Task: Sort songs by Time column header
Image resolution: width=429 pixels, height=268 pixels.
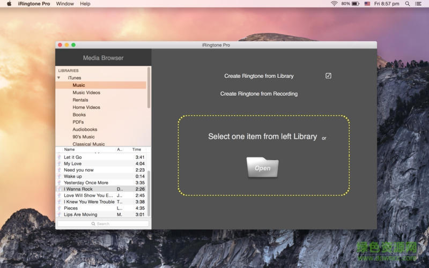Action: point(137,150)
